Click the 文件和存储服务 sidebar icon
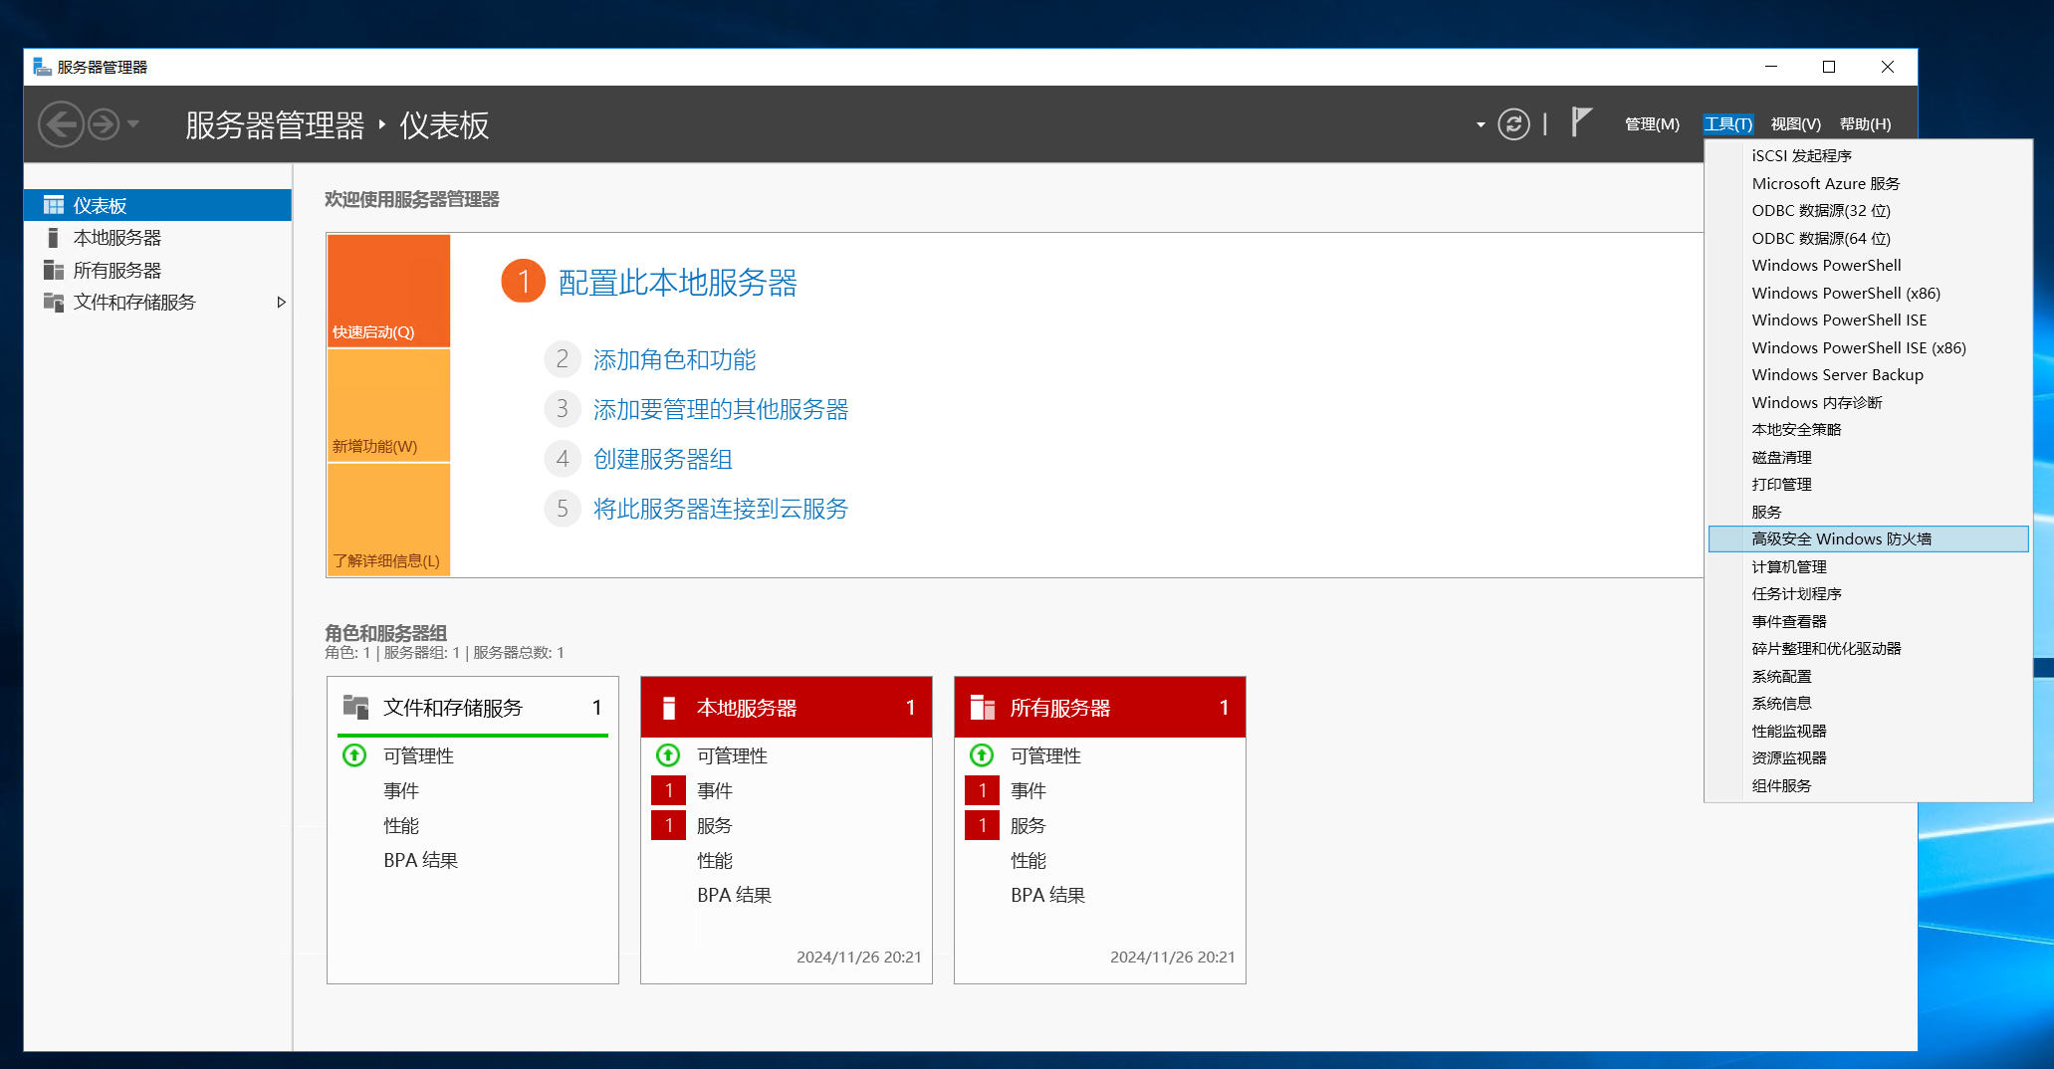The height and width of the screenshot is (1069, 2054). pos(54,302)
